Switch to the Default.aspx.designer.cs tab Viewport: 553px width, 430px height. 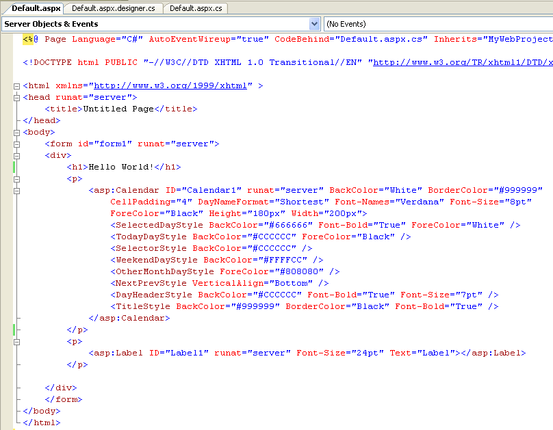click(x=113, y=8)
